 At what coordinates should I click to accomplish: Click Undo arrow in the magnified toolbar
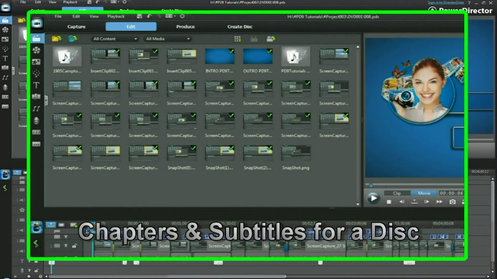[x=149, y=16]
